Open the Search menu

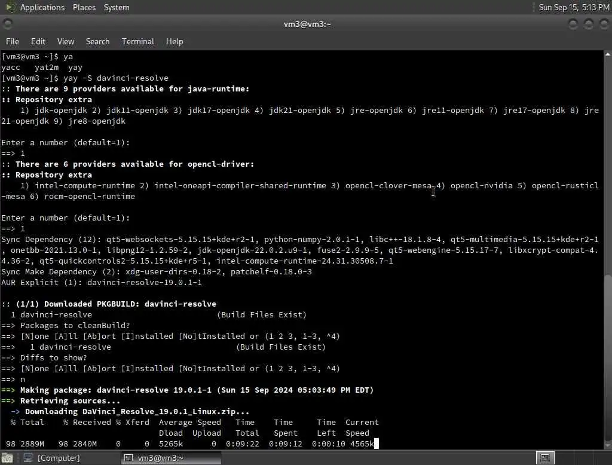(x=97, y=41)
